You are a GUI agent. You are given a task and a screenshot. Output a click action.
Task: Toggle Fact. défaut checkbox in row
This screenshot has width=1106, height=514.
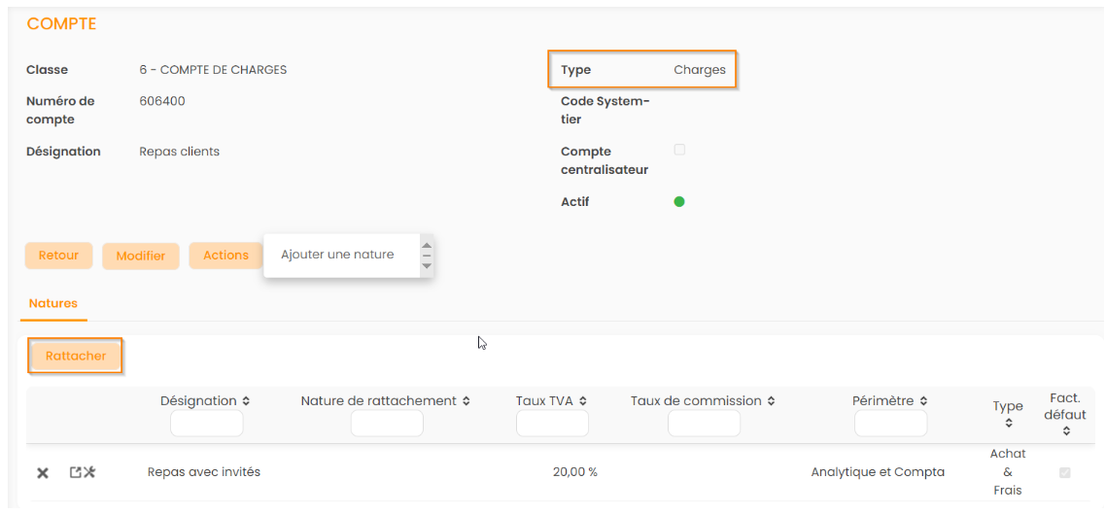[1064, 472]
